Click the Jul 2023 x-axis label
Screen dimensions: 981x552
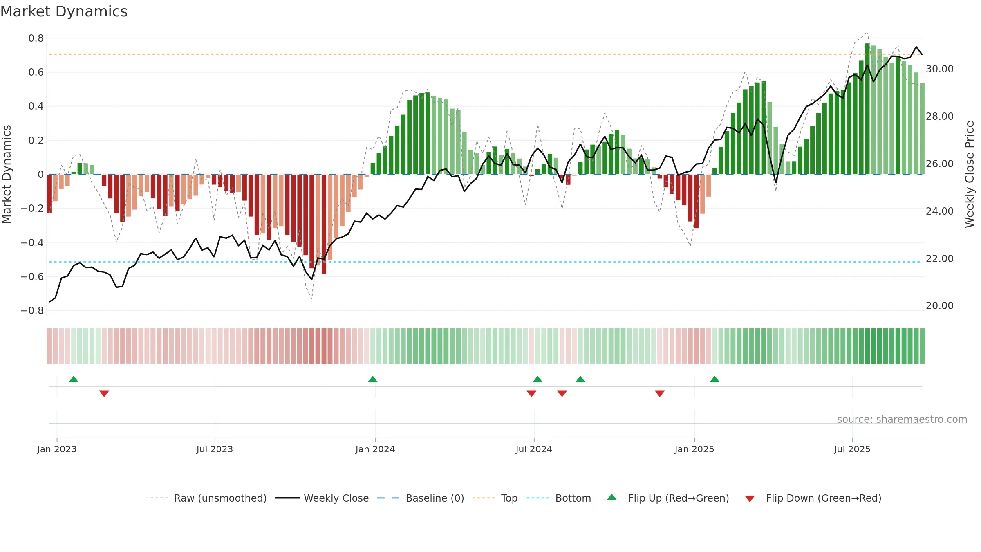click(215, 449)
